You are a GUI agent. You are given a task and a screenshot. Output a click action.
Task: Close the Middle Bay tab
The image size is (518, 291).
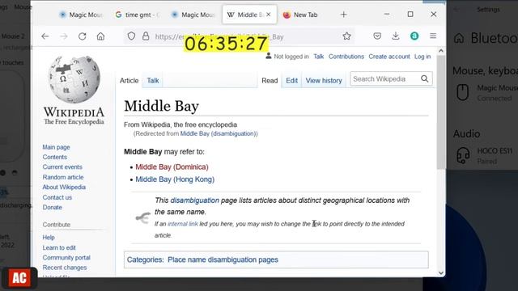pos(269,15)
